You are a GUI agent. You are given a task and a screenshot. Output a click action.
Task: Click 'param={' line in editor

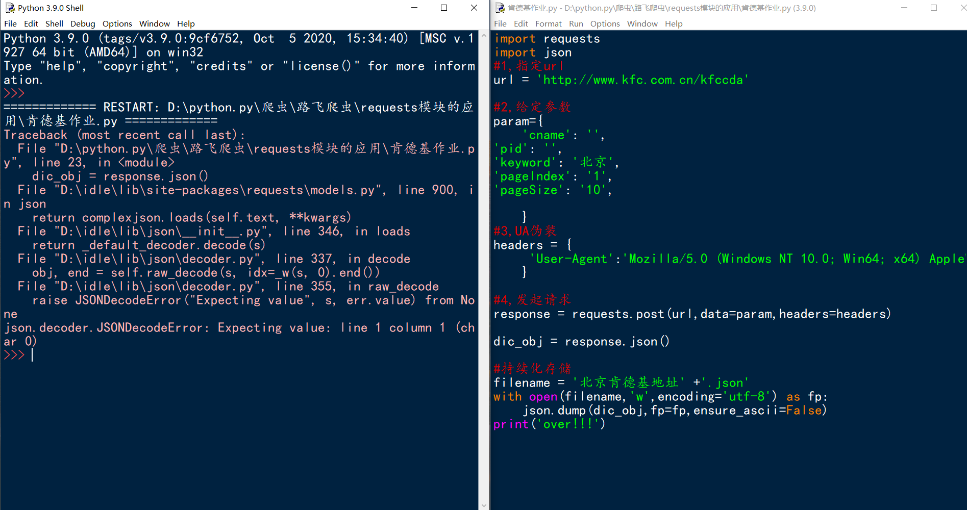click(518, 121)
